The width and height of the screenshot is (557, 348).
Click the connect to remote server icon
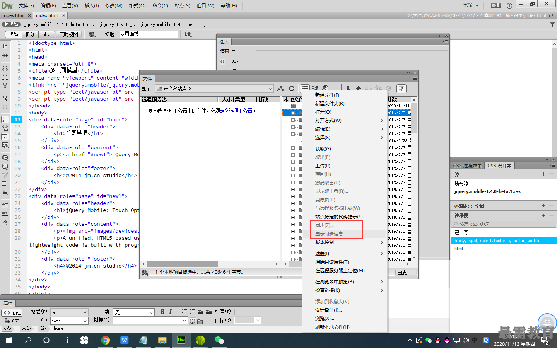281,89
